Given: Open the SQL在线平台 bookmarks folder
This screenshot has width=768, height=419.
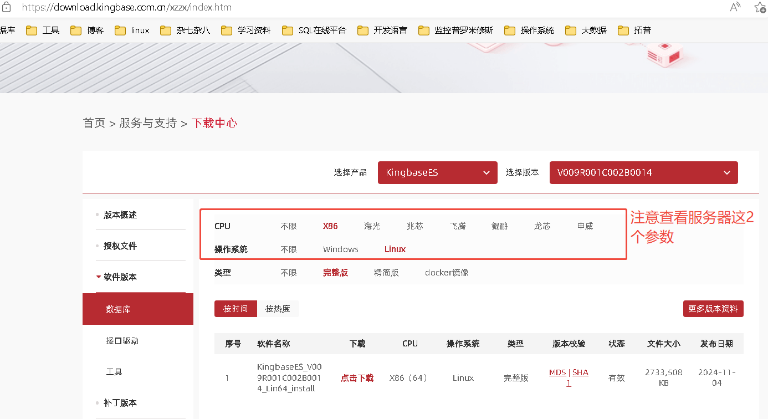Looking at the screenshot, I should coord(314,30).
